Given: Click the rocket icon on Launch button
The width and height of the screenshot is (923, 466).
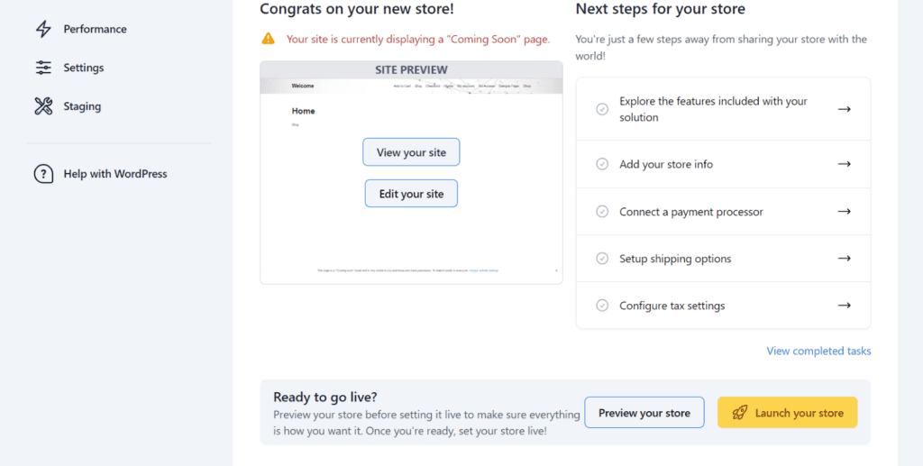Looking at the screenshot, I should tap(740, 413).
